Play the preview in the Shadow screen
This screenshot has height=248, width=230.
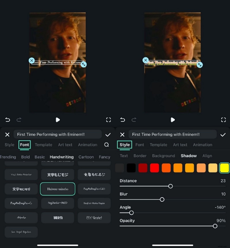coord(173,120)
